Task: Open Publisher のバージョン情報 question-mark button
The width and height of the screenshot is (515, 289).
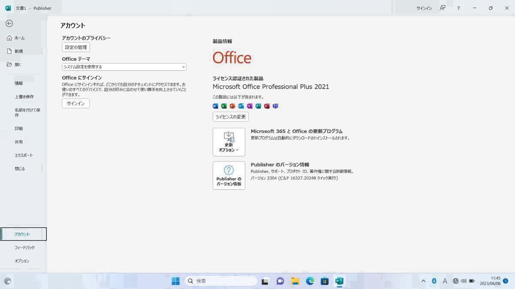Action: point(229,176)
